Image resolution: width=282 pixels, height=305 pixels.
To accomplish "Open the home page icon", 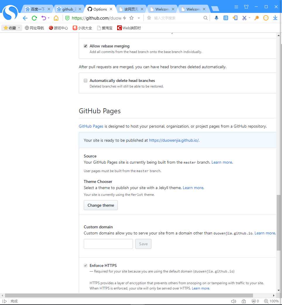I will (x=56, y=18).
